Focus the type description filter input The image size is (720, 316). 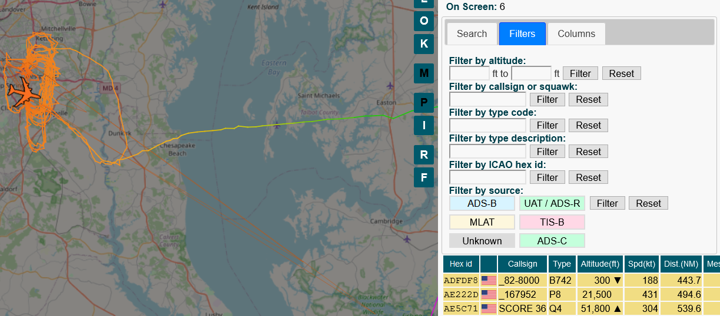coord(488,151)
